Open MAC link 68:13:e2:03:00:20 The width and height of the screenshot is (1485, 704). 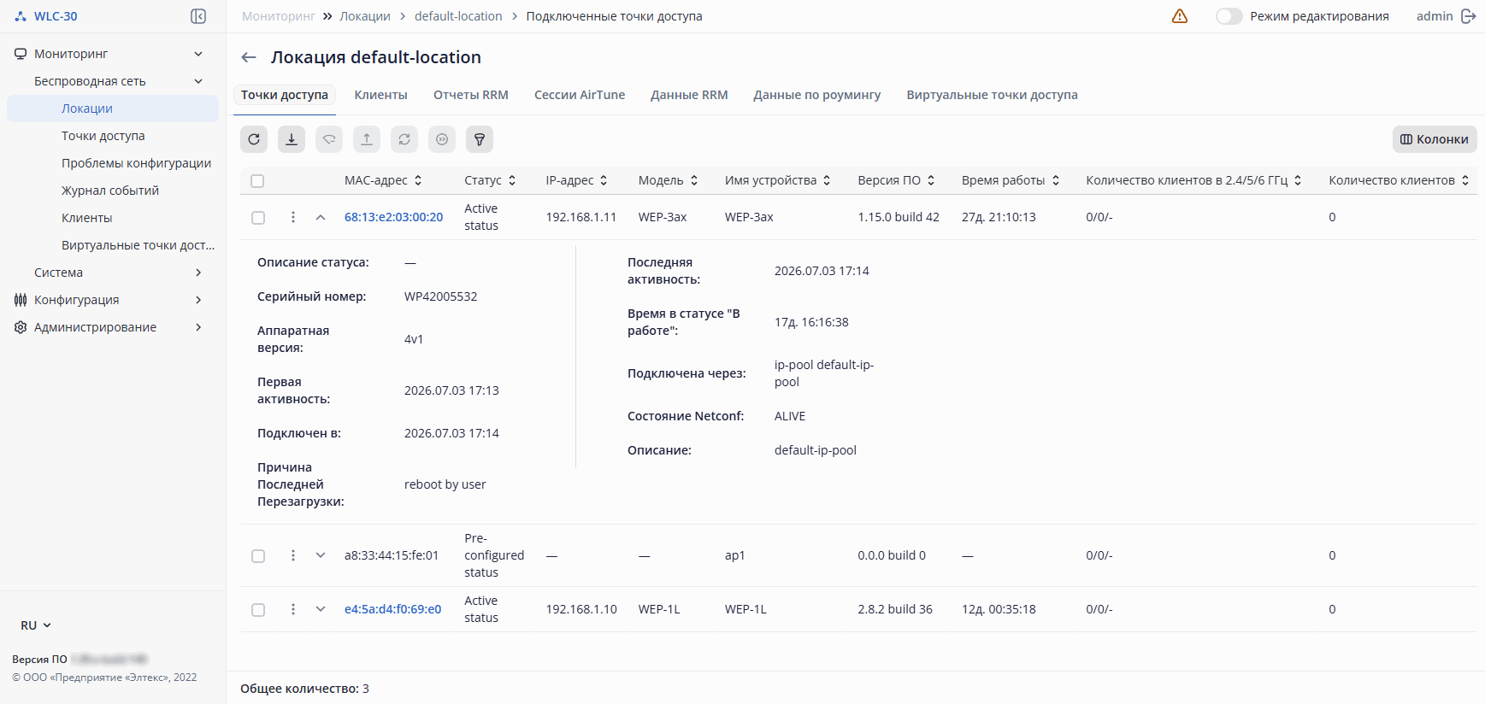(x=393, y=217)
